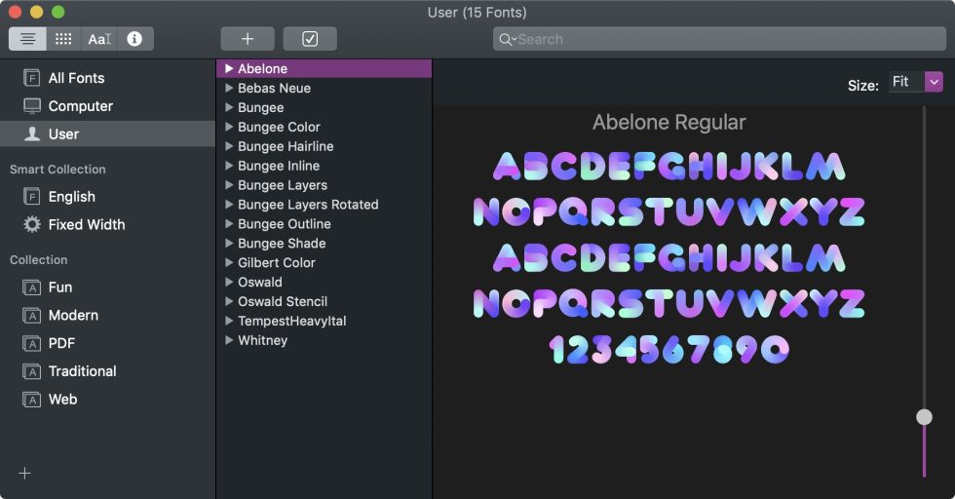Click the Traditional collection icon
This screenshot has height=499, width=955.
click(x=31, y=371)
